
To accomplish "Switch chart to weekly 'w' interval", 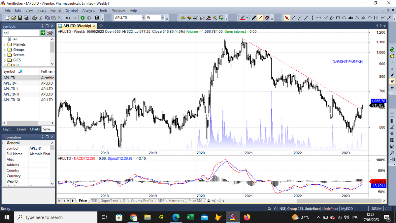I will [x=392, y=81].
